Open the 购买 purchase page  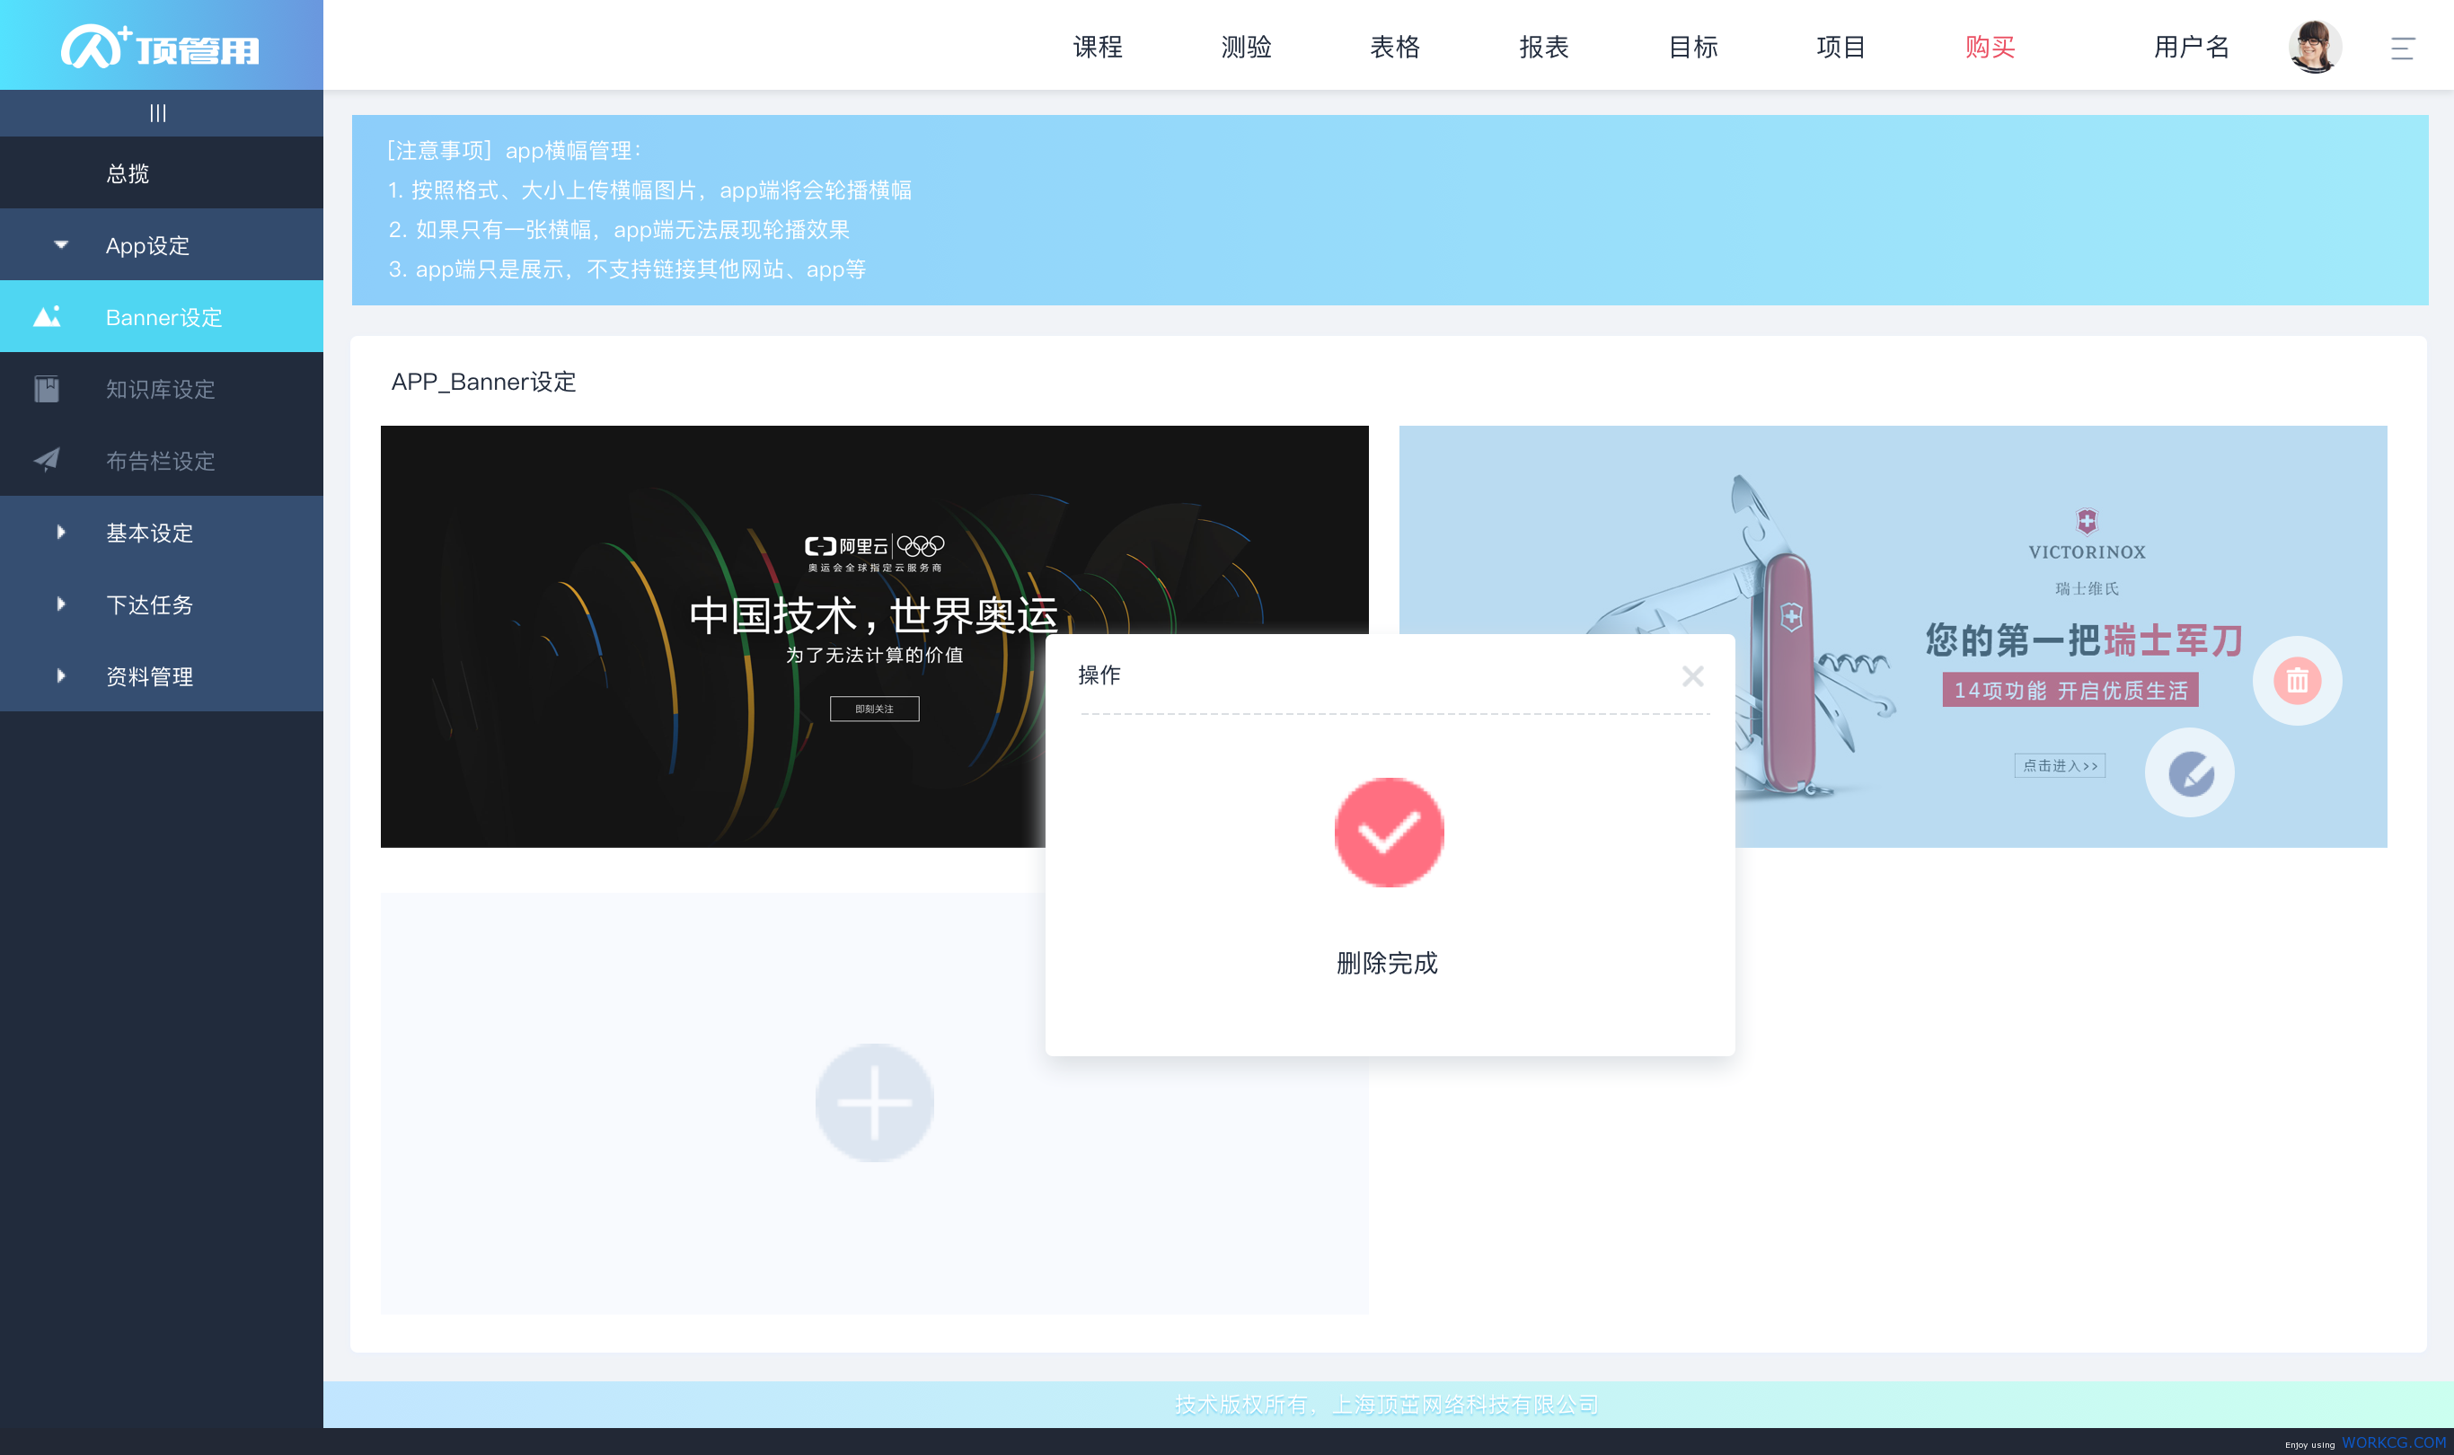coord(1990,47)
